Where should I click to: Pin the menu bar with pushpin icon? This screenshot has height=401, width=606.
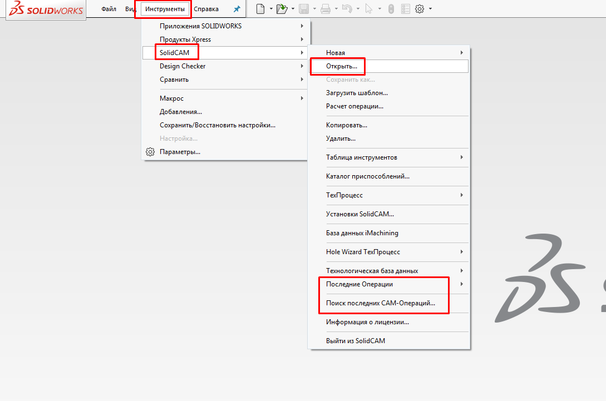pyautogui.click(x=237, y=9)
